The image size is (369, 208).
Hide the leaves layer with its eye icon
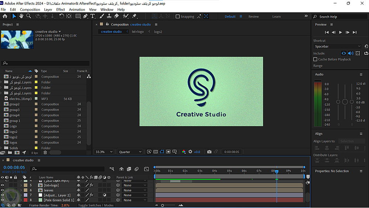tap(2, 190)
